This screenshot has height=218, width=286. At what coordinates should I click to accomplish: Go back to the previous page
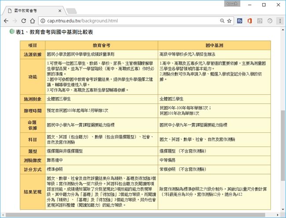6,21
